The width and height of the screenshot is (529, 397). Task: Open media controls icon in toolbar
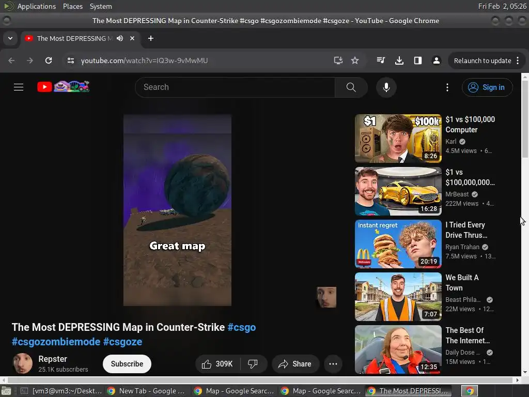click(x=381, y=60)
